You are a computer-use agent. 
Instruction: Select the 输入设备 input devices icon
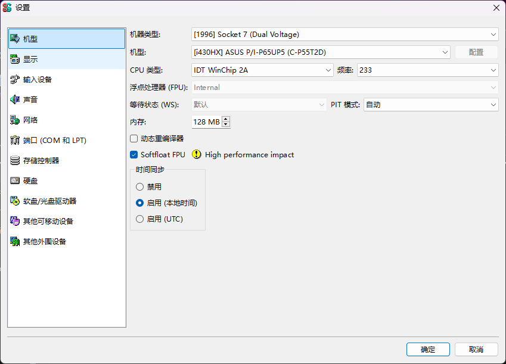pyautogui.click(x=15, y=79)
